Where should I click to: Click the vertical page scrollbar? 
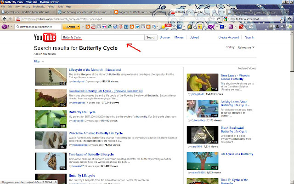tap(292, 107)
